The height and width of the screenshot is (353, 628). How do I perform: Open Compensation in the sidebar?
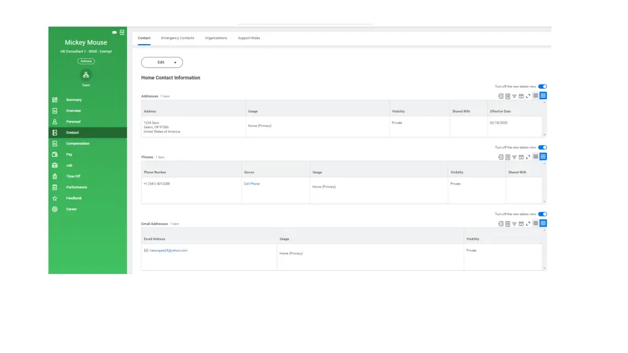88,143
